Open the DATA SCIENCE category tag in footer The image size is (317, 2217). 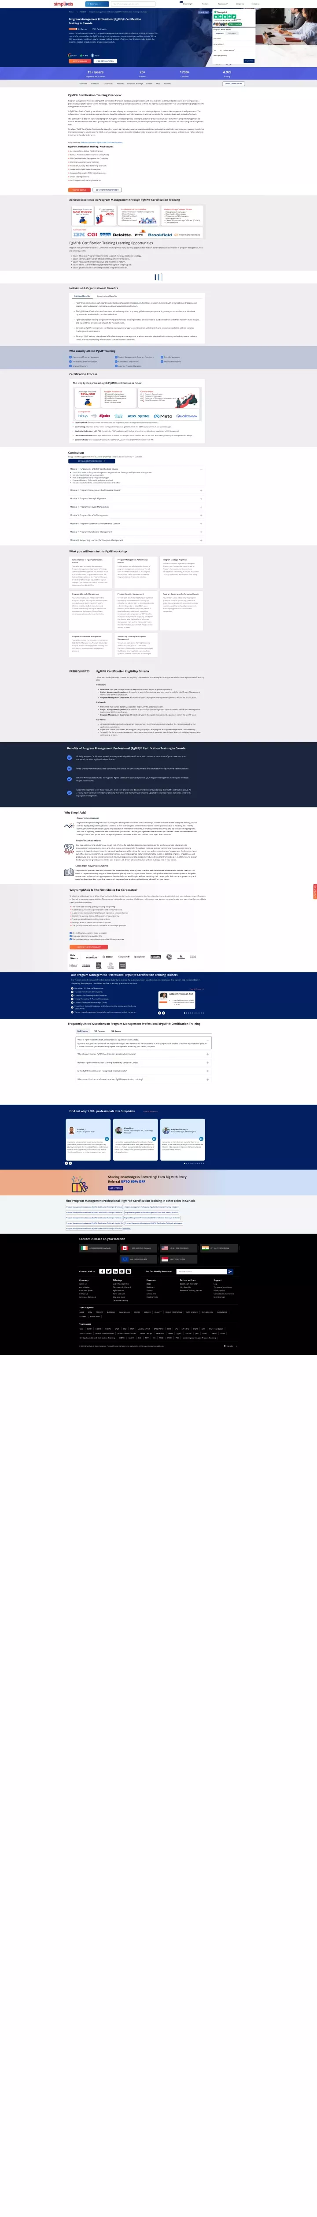pos(192,1312)
